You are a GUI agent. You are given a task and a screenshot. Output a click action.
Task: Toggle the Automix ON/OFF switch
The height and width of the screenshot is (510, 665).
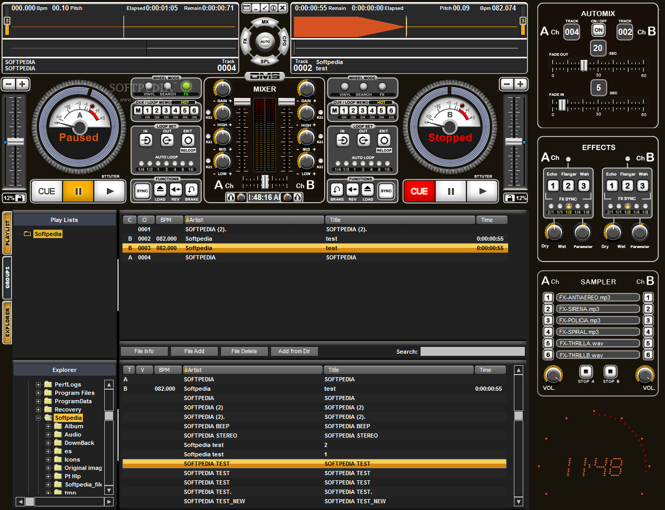point(598,30)
